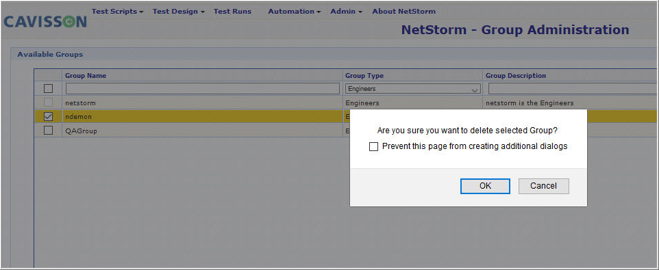
Task: Open the Automation menu
Action: click(x=295, y=12)
